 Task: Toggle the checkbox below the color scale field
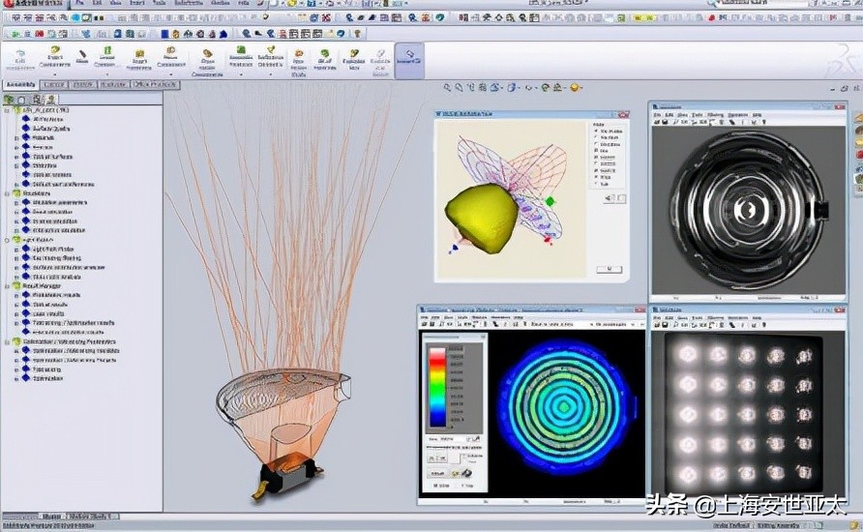(x=466, y=457)
